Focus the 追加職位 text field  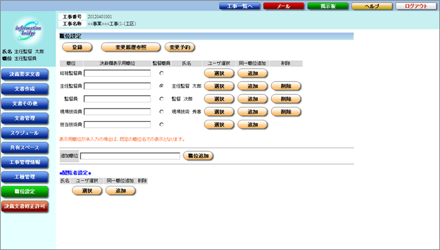[x=130, y=156]
